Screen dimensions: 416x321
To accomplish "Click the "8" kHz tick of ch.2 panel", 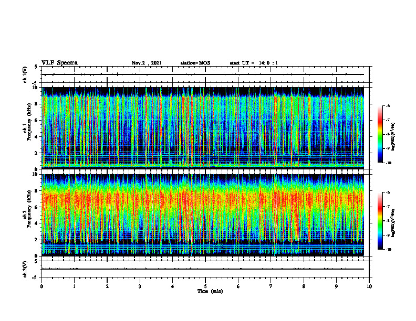I will tap(37, 191).
